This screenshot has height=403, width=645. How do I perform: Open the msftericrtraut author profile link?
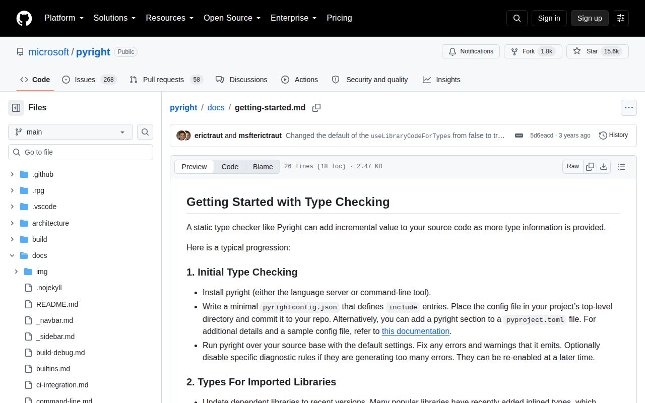[260, 136]
